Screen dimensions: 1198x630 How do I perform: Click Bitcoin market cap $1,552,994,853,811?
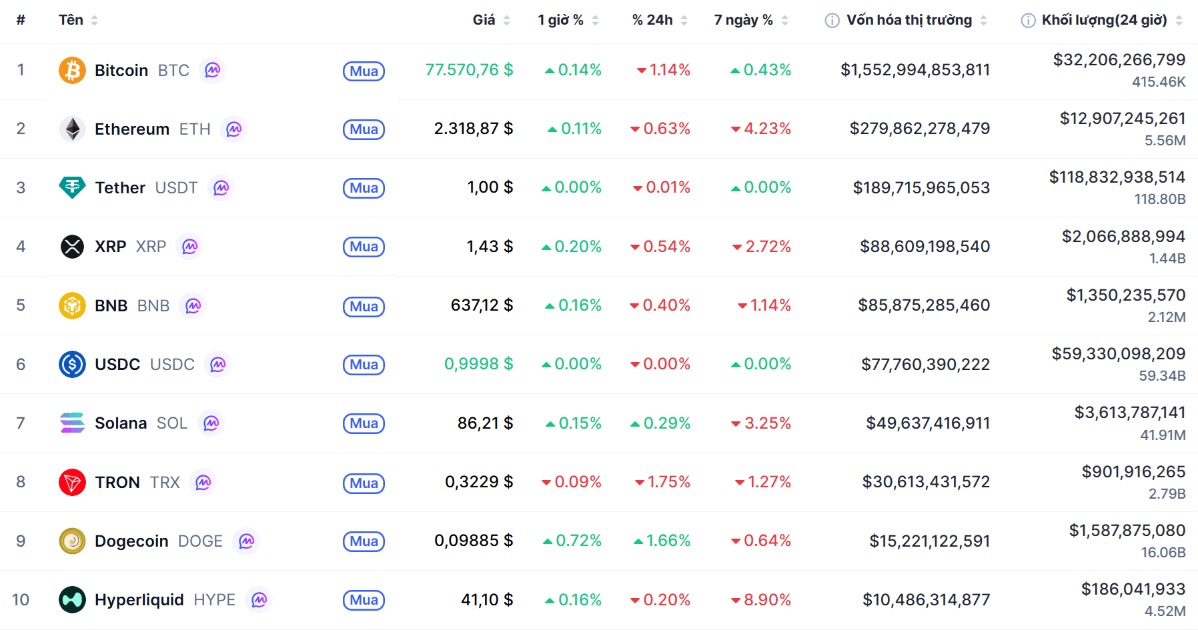click(915, 69)
